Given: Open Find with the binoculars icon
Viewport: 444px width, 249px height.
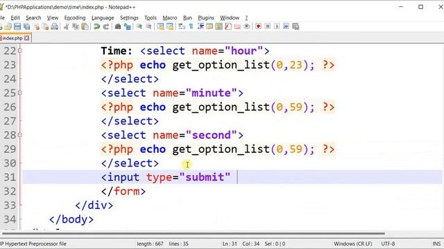Looking at the screenshot, I should 118,26.
